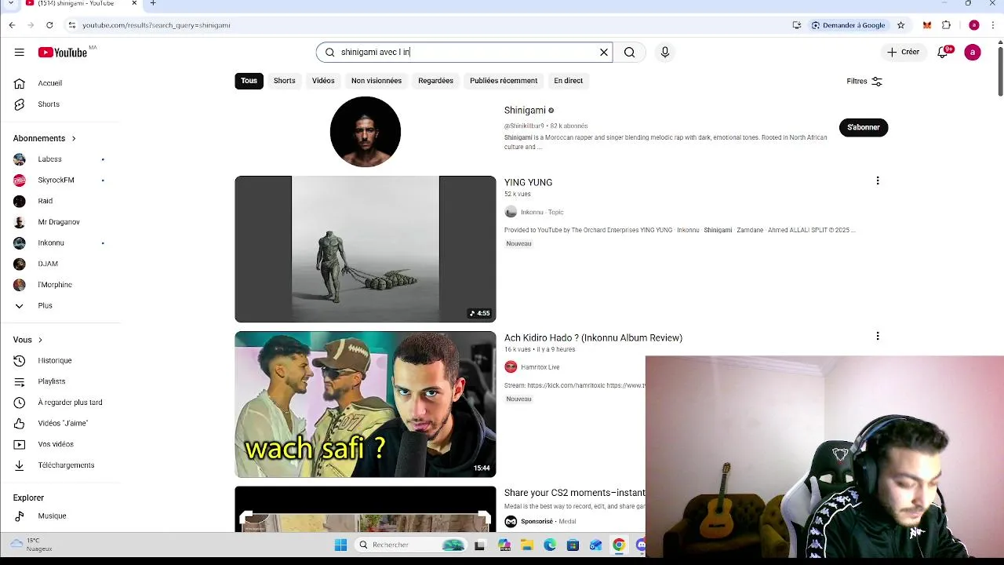Screen dimensions: 1004x565
Task: Open the browser extensions puzzle icon
Action: pyautogui.click(x=946, y=25)
